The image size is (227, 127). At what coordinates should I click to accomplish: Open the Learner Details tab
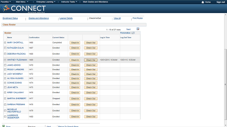[66, 18]
